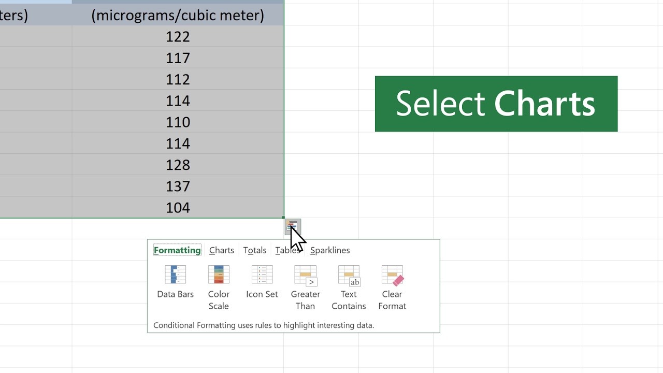Open the Sparklines tab
The width and height of the screenshot is (663, 373).
330,250
